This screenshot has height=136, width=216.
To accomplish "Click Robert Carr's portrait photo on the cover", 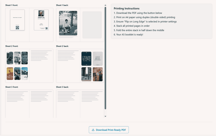I will 41,13.
